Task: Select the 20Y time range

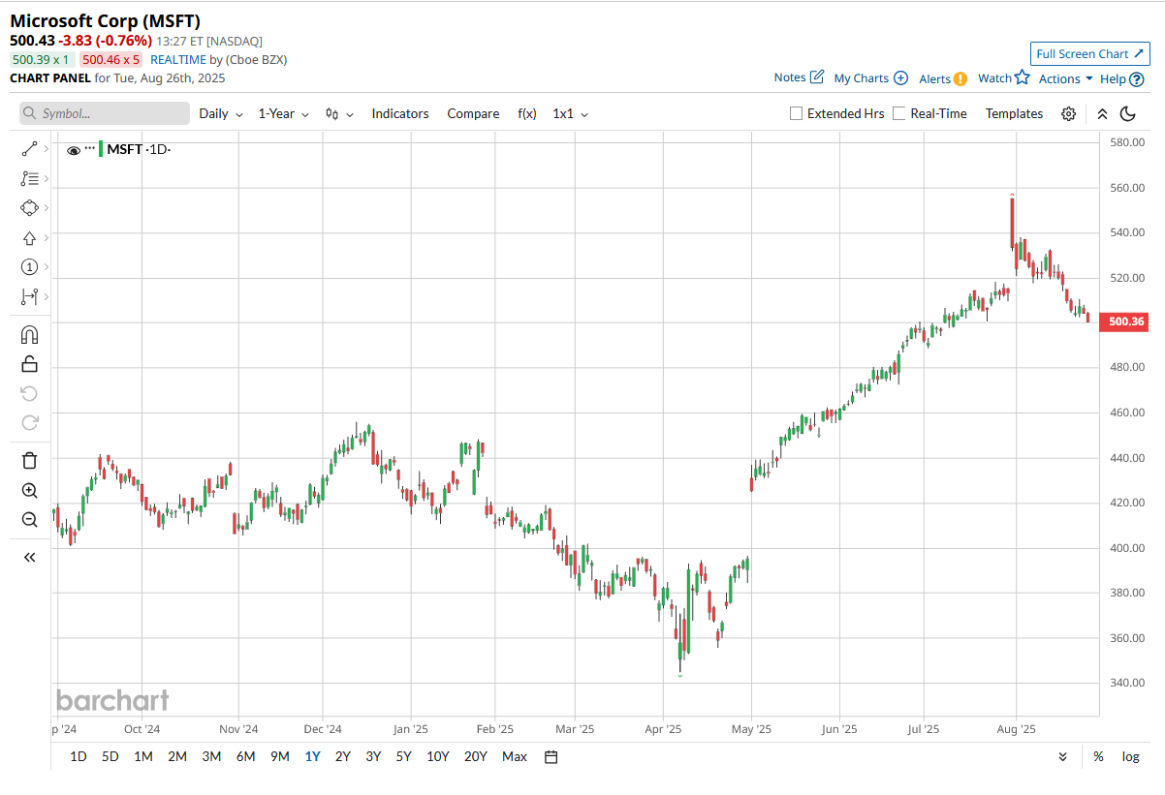Action: [x=476, y=756]
